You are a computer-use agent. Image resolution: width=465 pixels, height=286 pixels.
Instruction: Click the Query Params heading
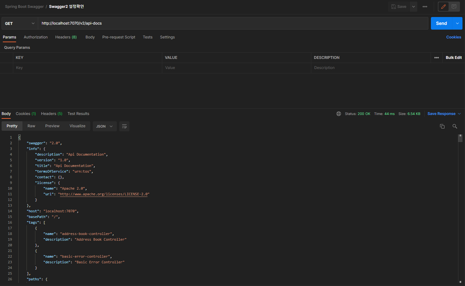point(17,48)
